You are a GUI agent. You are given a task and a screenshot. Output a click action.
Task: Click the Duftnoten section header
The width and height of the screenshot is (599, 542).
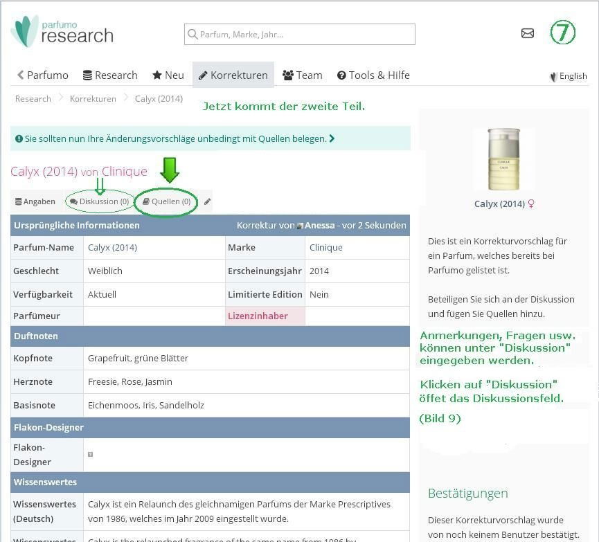coord(210,336)
